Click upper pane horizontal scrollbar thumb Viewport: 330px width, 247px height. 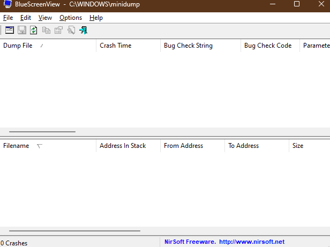click(42, 132)
